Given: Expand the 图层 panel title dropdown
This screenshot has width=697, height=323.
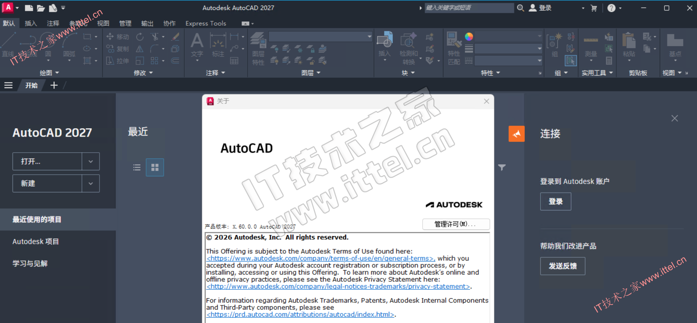Looking at the screenshot, I should click(x=311, y=73).
